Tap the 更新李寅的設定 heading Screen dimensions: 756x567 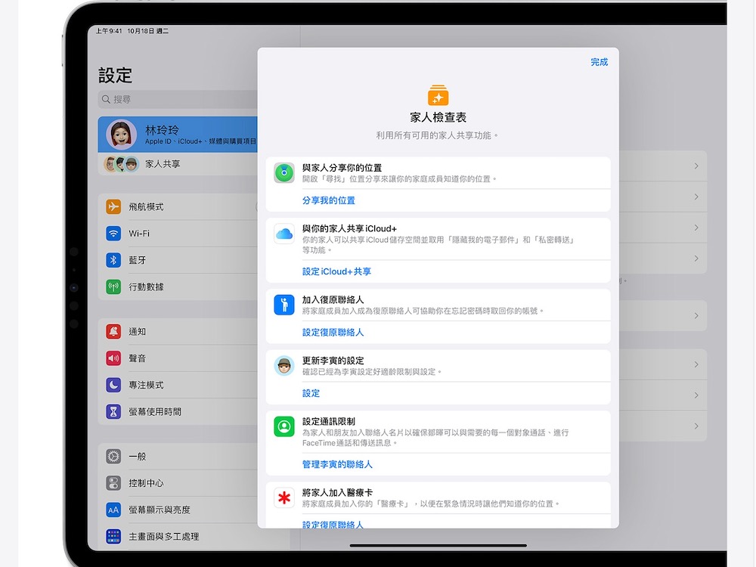pyautogui.click(x=333, y=361)
